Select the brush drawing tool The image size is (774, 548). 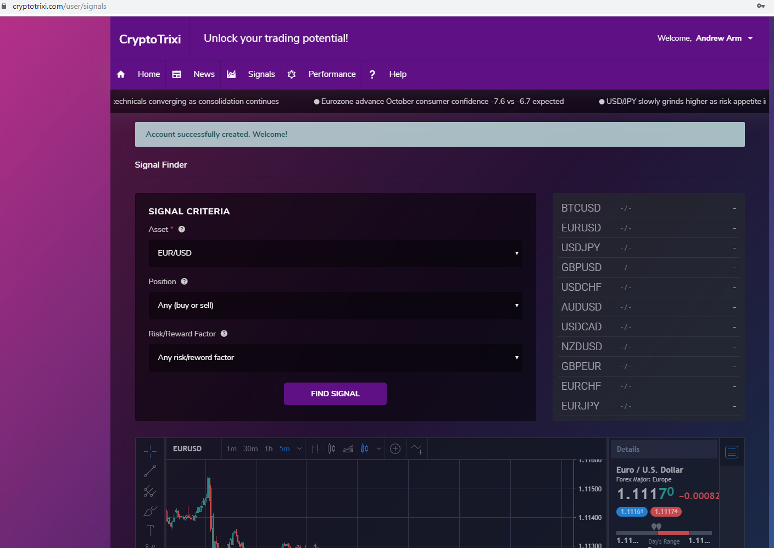coord(150,511)
